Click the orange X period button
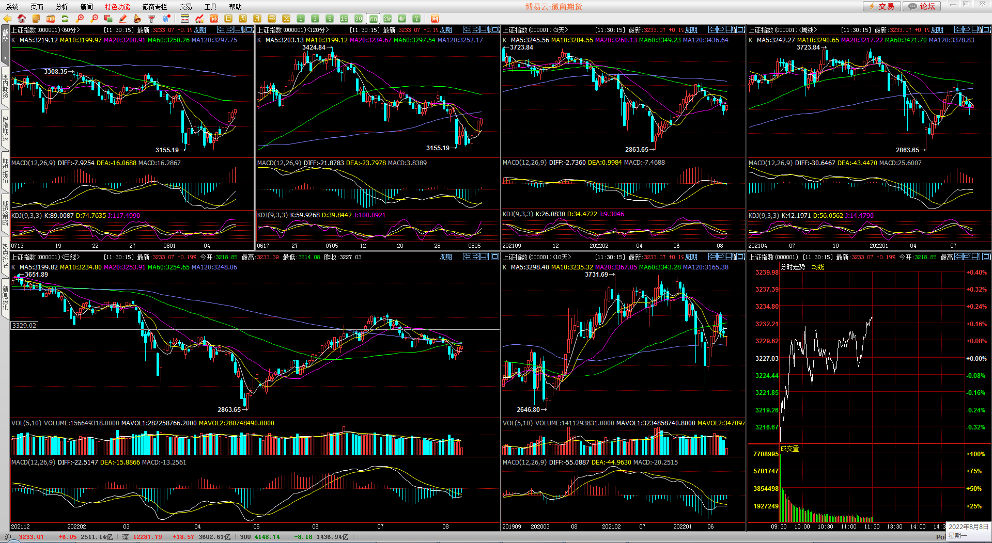Viewport: 992px width, 543px height. pyautogui.click(x=286, y=19)
